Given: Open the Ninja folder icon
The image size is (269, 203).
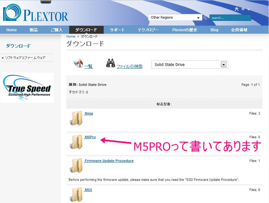Looking at the screenshot, I should coord(76,118).
